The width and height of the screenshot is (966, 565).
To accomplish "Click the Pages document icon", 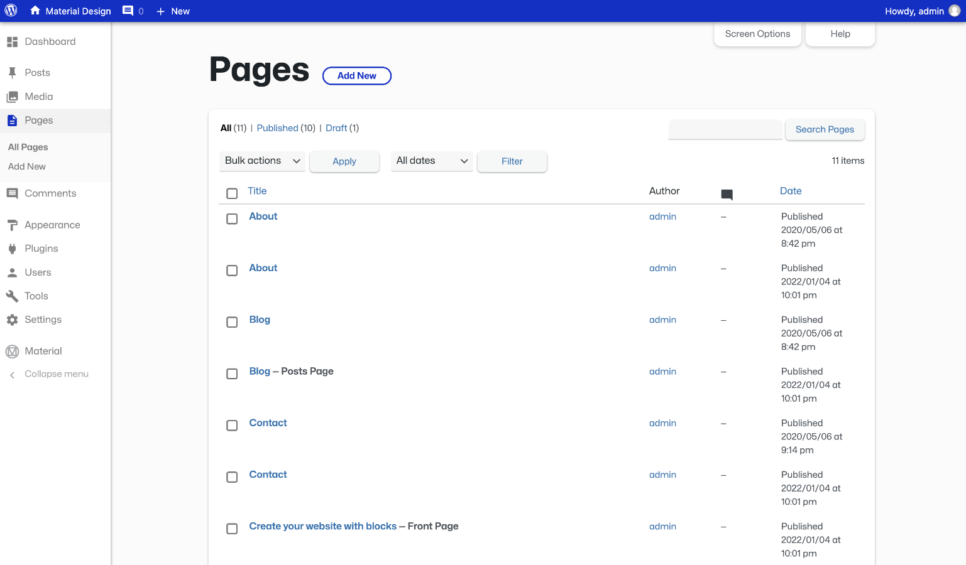I will click(12, 121).
